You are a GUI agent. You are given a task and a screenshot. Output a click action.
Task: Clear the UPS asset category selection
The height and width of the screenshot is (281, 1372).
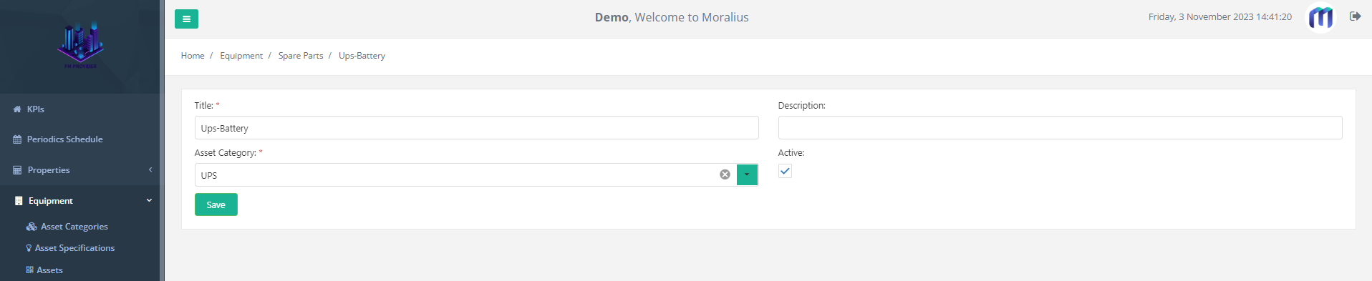[725, 174]
